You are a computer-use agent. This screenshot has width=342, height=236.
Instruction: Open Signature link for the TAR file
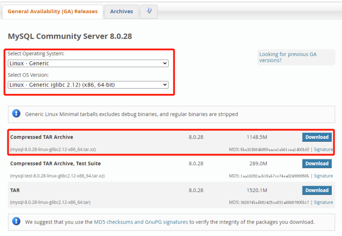point(323,202)
